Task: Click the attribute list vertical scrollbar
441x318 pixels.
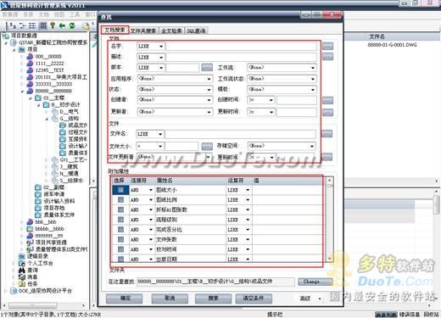Action: (x=329, y=220)
